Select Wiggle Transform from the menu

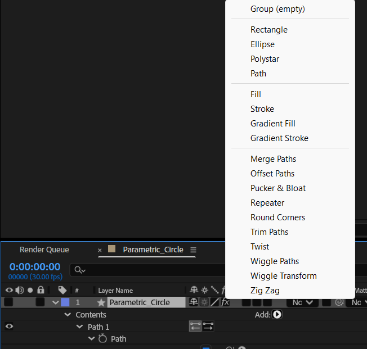pyautogui.click(x=284, y=276)
